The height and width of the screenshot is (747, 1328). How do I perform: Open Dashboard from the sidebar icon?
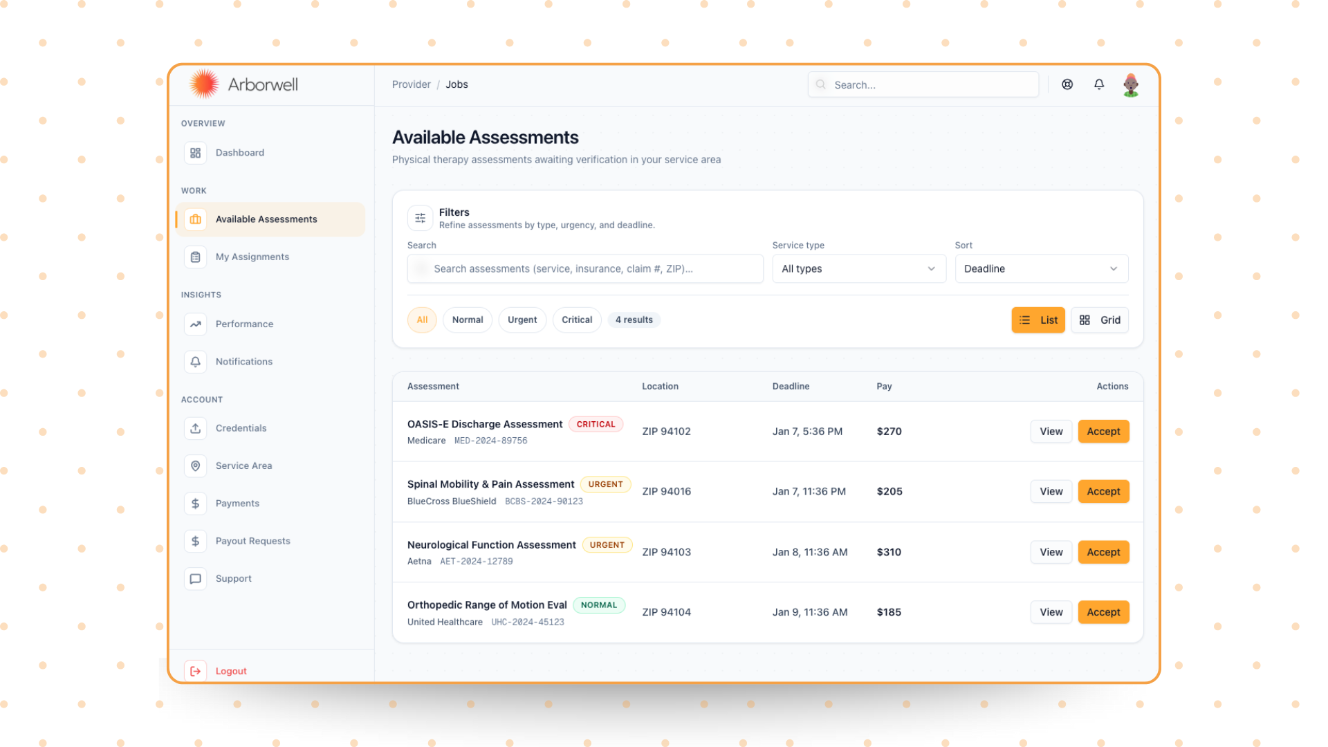coord(196,153)
